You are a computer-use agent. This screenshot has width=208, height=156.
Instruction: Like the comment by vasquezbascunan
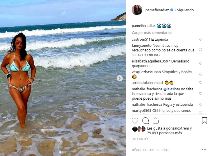click(200, 74)
